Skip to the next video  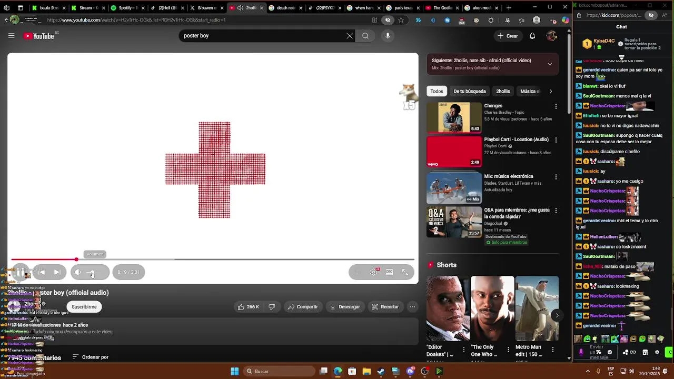57,272
